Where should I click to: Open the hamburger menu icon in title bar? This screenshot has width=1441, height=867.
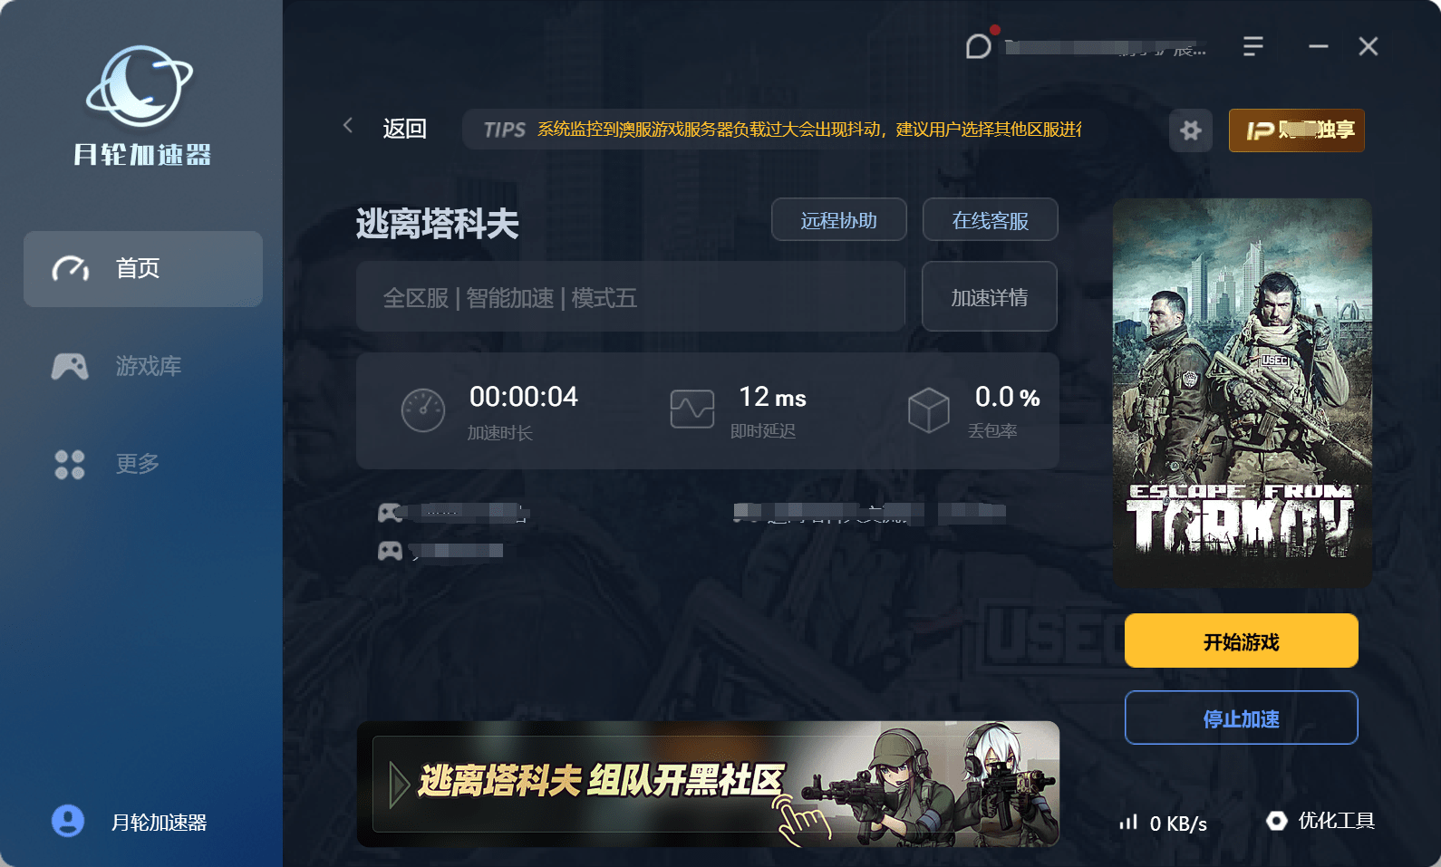pyautogui.click(x=1253, y=46)
